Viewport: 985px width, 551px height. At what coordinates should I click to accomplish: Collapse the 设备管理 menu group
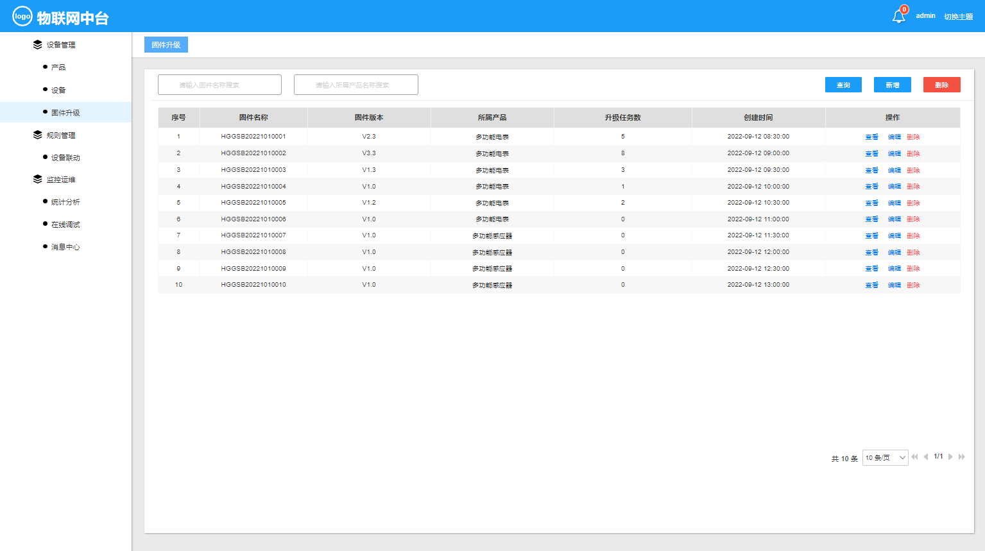coord(60,45)
